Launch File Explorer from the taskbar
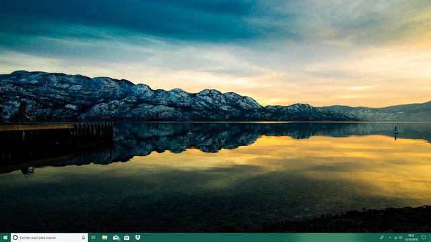The image size is (431, 242). click(105, 237)
